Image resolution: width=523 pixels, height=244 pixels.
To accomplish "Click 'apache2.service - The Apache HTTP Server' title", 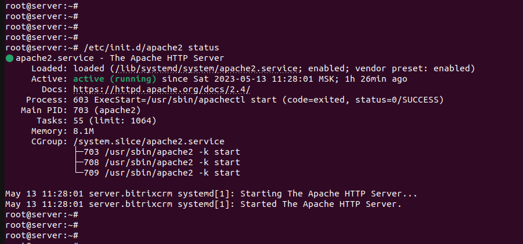I will point(120,59).
